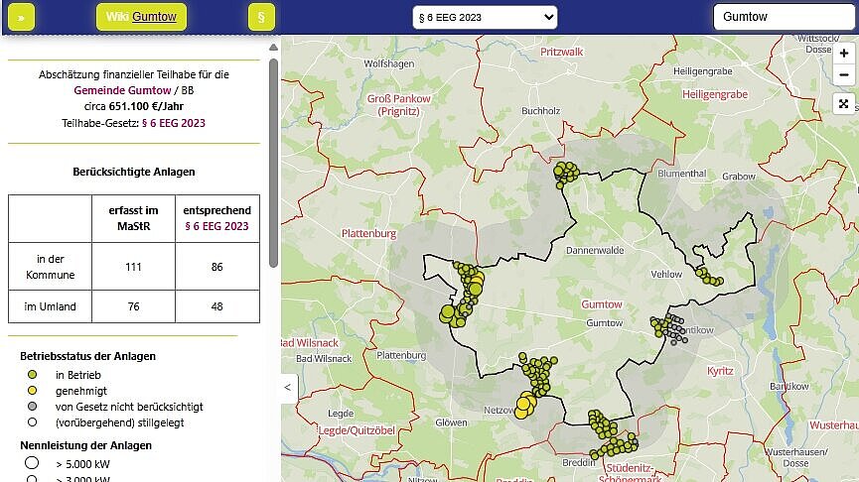The height and width of the screenshot is (482, 859).
Task: Click the gray 'nicht berücksichtigt' legend circle
Action: [x=32, y=407]
